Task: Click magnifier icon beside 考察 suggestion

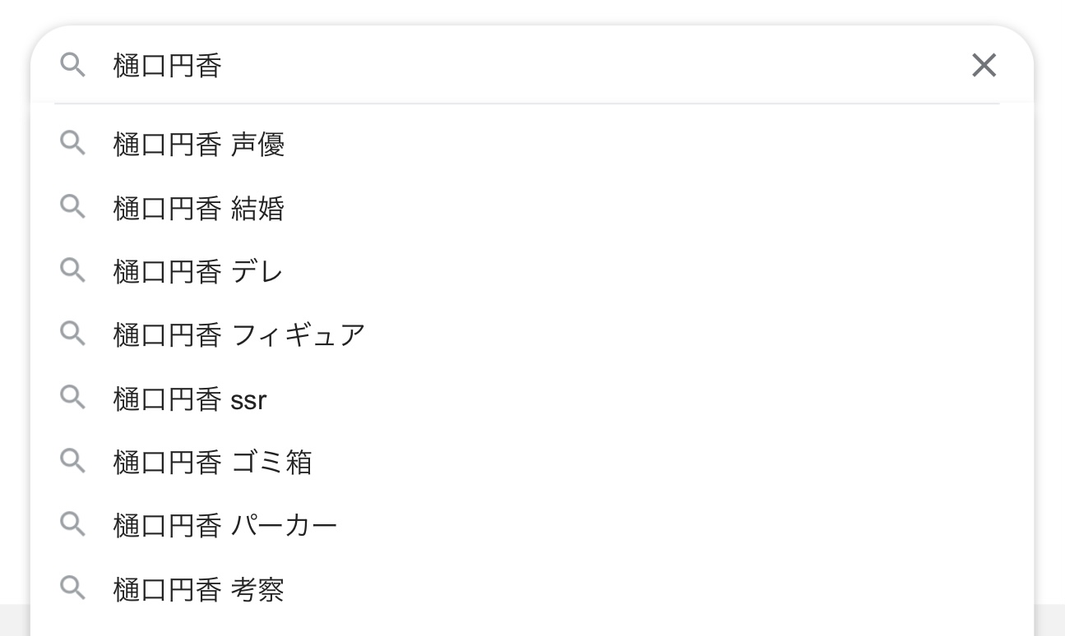Action: point(73,588)
